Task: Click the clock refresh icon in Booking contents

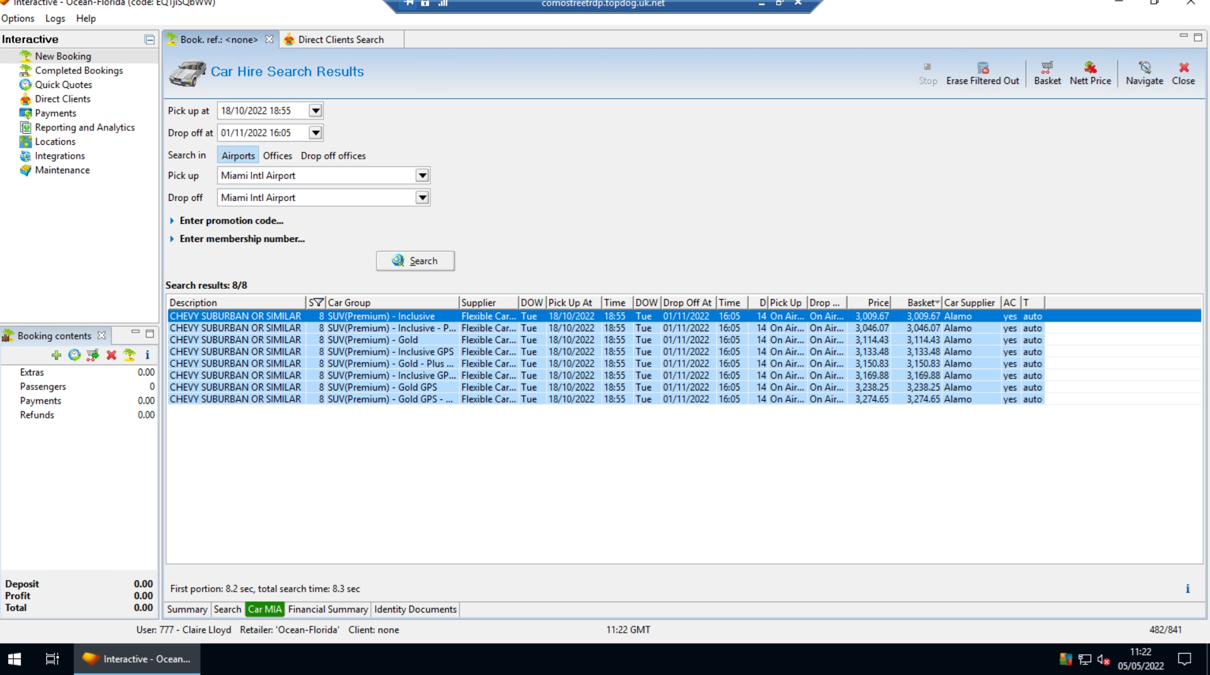Action: pyautogui.click(x=75, y=355)
